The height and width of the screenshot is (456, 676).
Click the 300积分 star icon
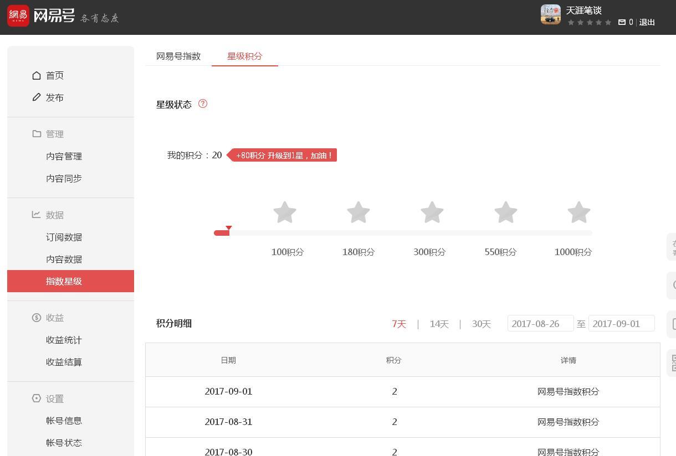point(432,213)
